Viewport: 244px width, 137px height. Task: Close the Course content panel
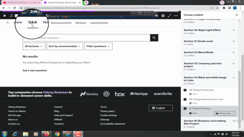[236, 15]
